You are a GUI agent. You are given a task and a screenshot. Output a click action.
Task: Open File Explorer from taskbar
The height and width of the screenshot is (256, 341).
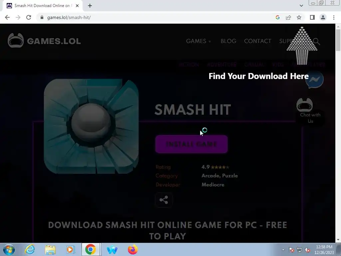(x=50, y=249)
